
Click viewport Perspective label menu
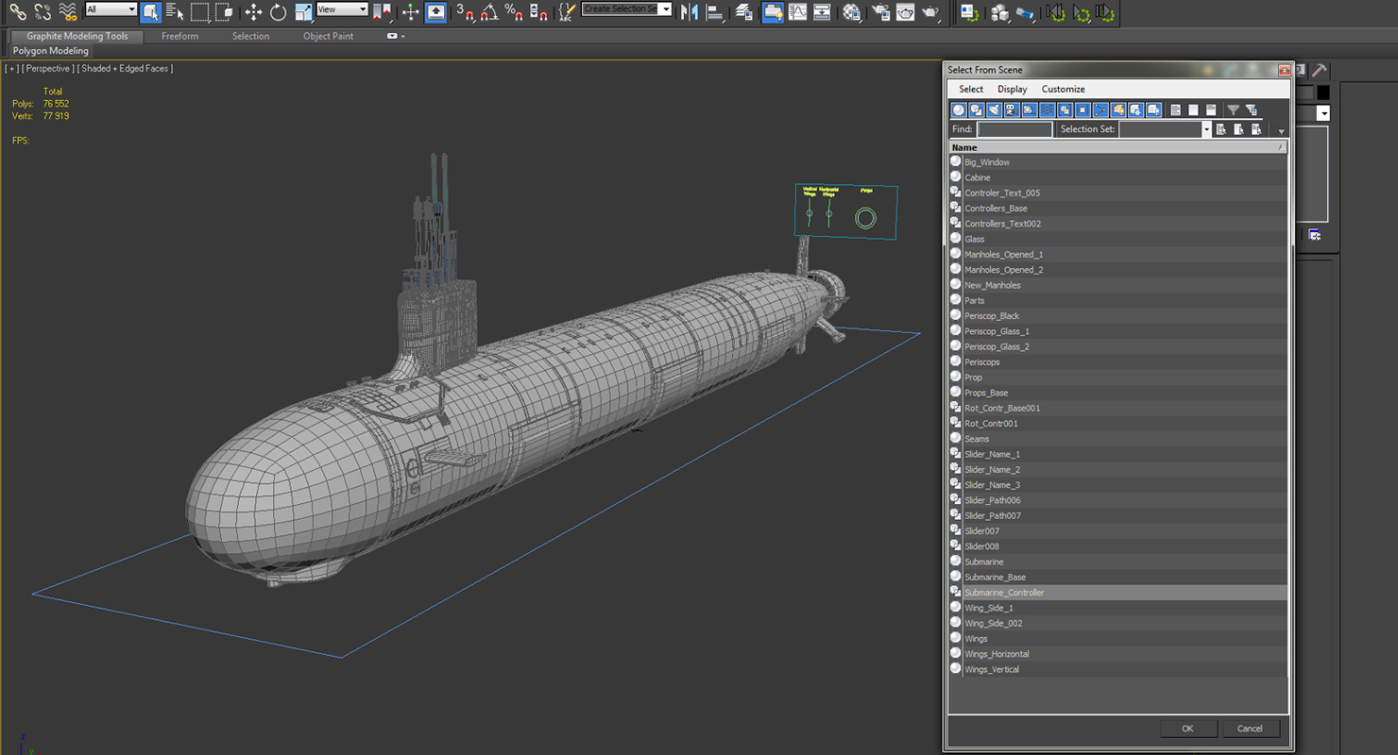click(48, 68)
